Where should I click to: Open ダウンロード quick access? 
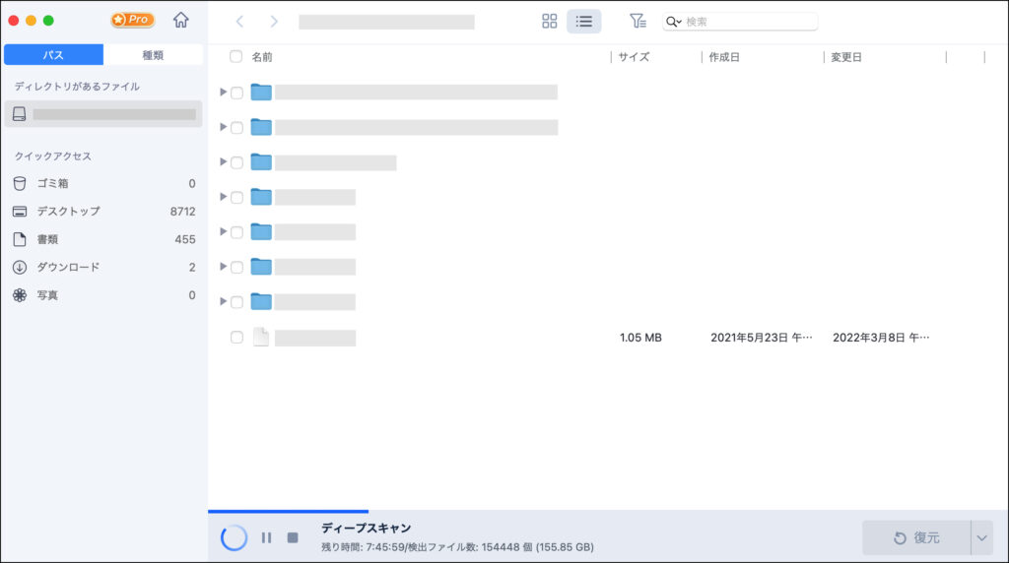[x=102, y=268]
